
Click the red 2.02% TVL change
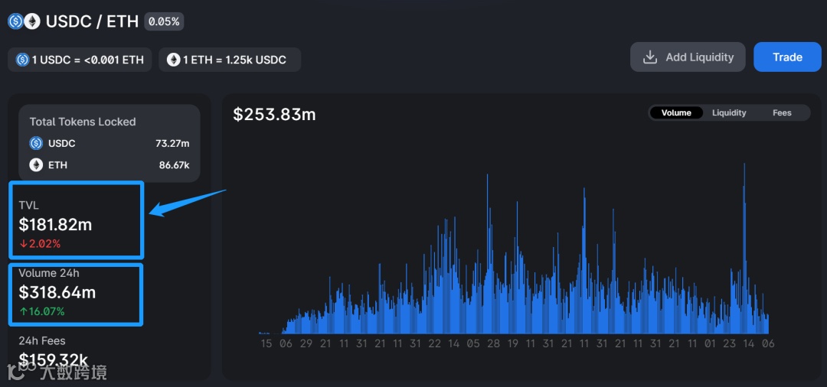40,244
